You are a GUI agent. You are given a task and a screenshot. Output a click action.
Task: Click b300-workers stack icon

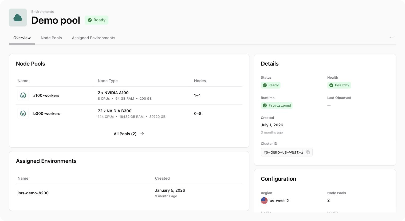click(23, 113)
